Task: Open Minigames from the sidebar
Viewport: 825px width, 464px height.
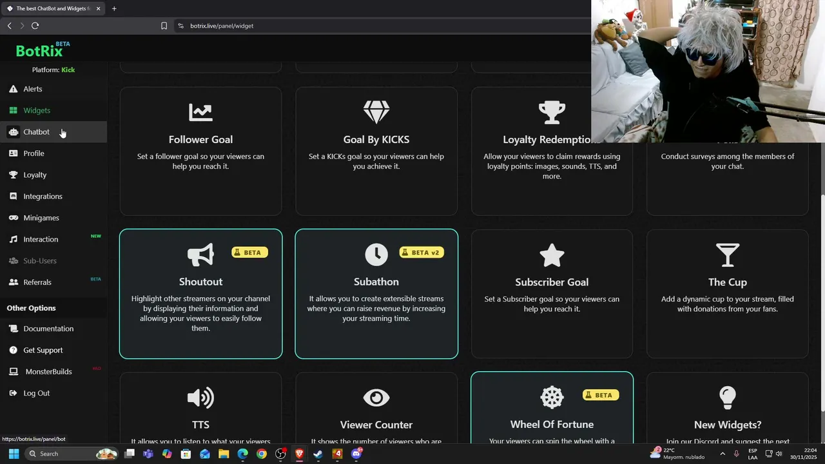Action: (53, 218)
